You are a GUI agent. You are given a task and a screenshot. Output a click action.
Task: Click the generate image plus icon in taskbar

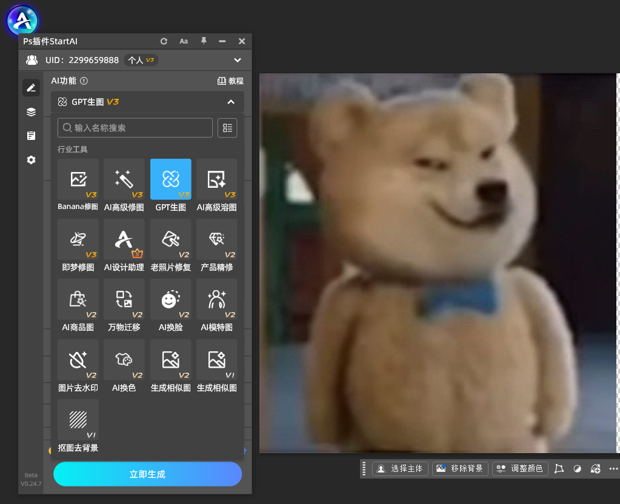596,469
